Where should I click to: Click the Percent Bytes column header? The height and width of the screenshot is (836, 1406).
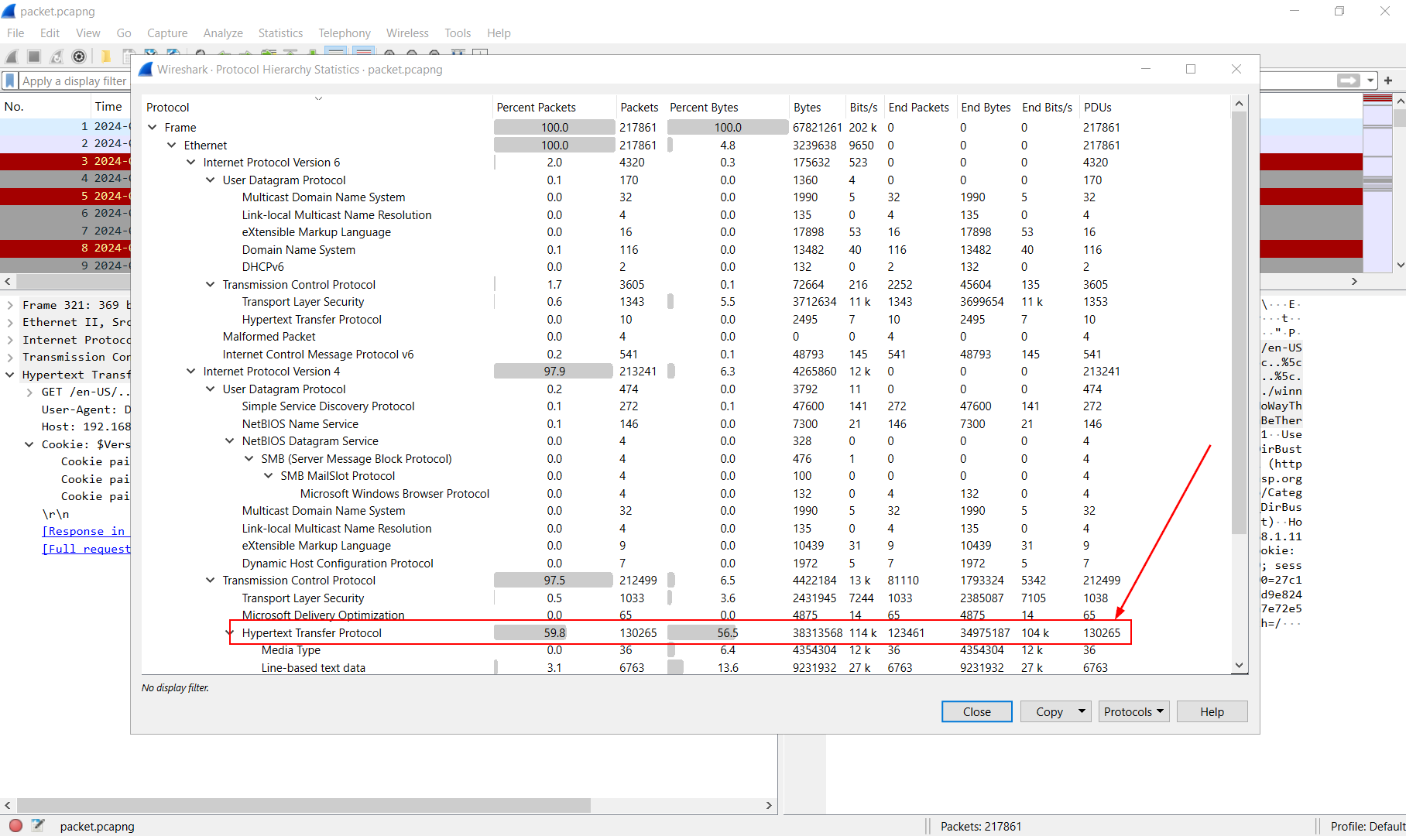[704, 108]
